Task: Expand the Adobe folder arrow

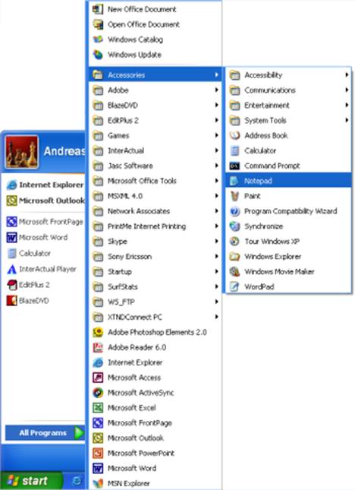Action: coord(216,90)
